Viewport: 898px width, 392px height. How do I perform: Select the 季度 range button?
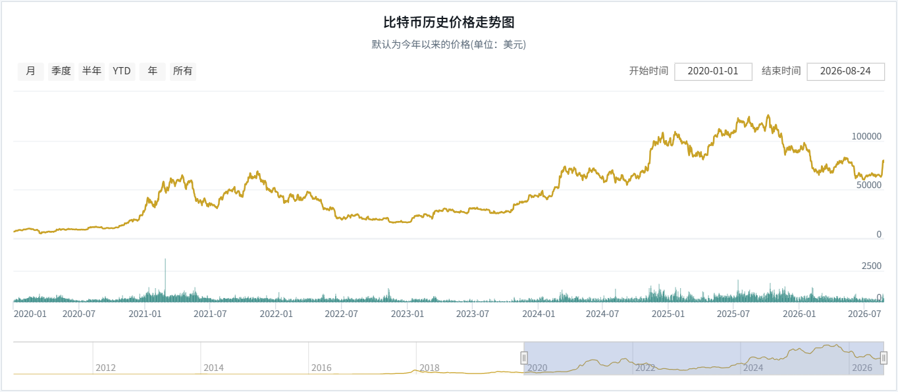(61, 71)
